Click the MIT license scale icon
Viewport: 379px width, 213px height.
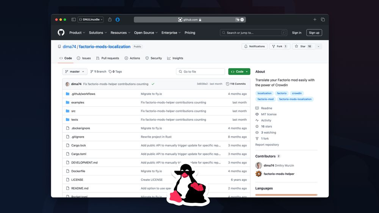(x=257, y=114)
